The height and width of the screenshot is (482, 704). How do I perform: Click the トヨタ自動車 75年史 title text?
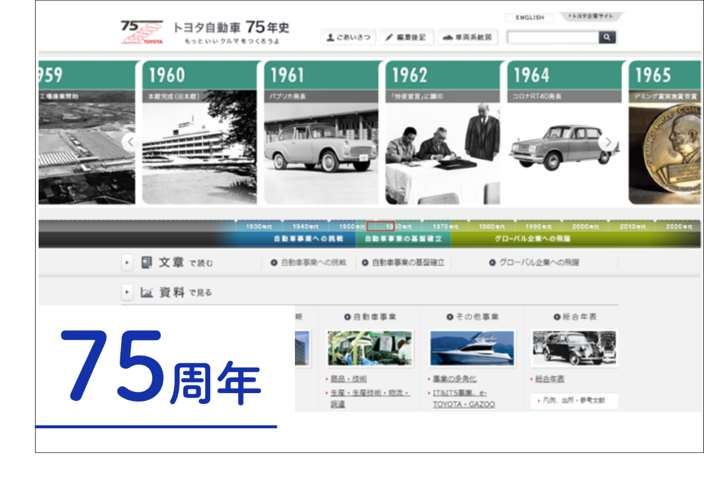(x=231, y=28)
